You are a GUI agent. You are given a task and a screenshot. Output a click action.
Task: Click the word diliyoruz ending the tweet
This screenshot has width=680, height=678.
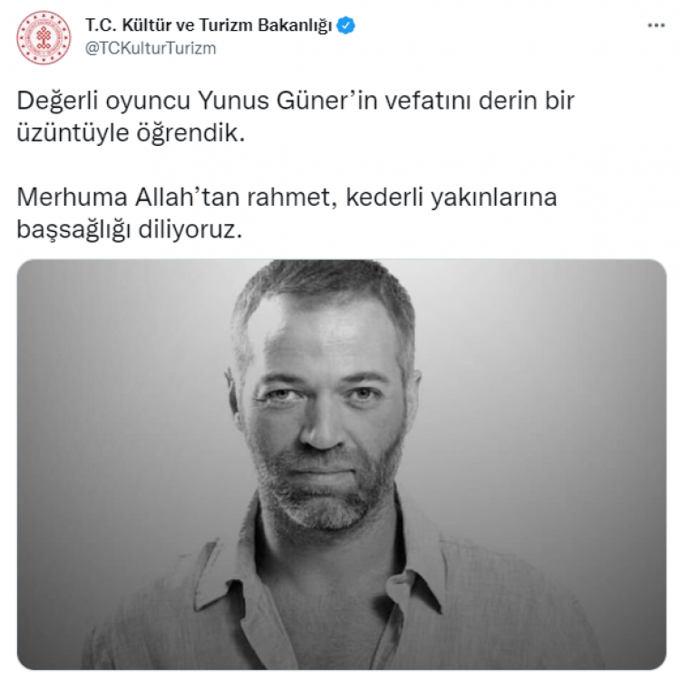click(190, 229)
